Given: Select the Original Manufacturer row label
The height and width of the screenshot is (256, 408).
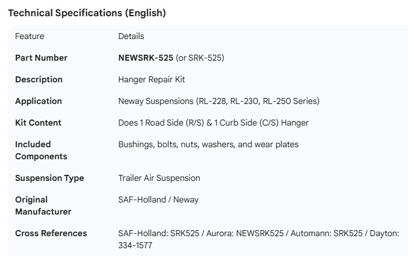Looking at the screenshot, I should pos(43,206).
